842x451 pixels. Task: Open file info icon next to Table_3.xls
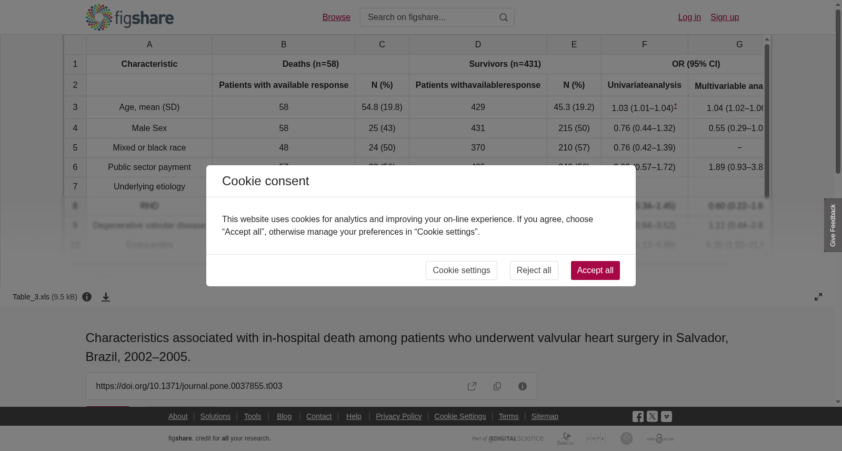(x=87, y=297)
